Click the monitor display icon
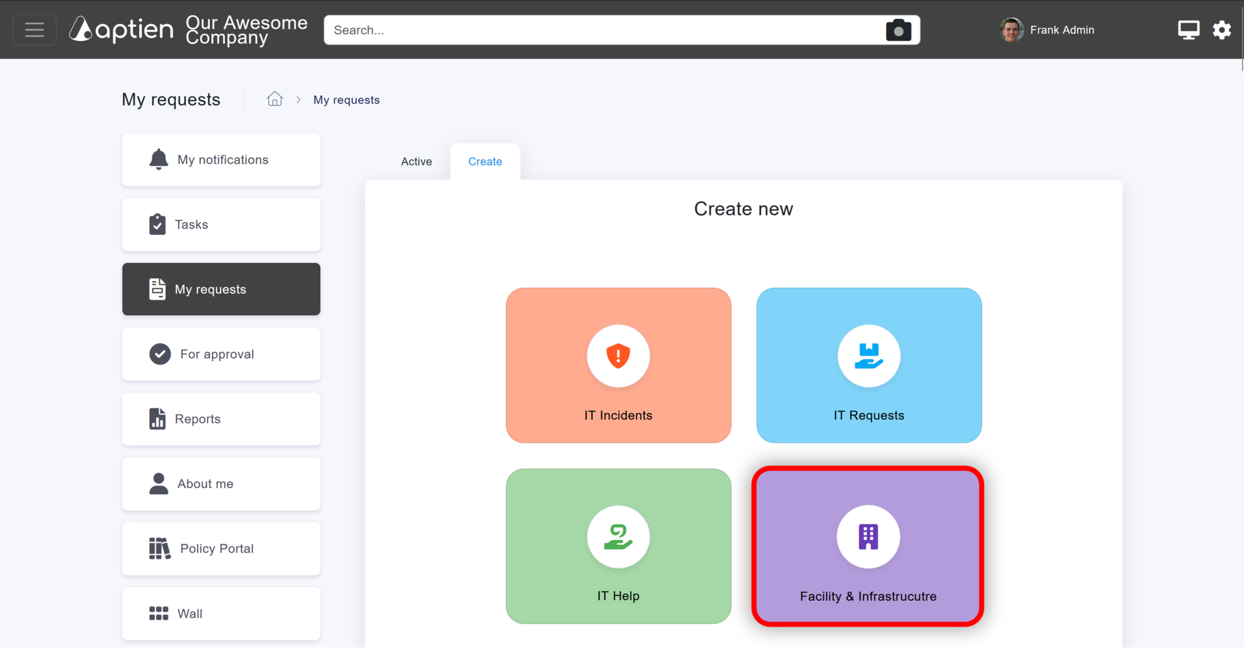The image size is (1244, 650). tap(1188, 30)
